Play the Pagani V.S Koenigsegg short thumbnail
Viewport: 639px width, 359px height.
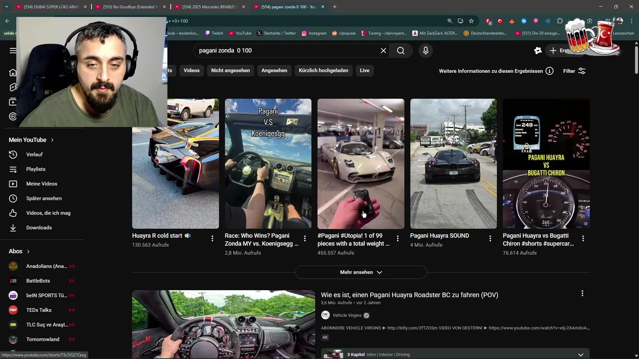[268, 164]
